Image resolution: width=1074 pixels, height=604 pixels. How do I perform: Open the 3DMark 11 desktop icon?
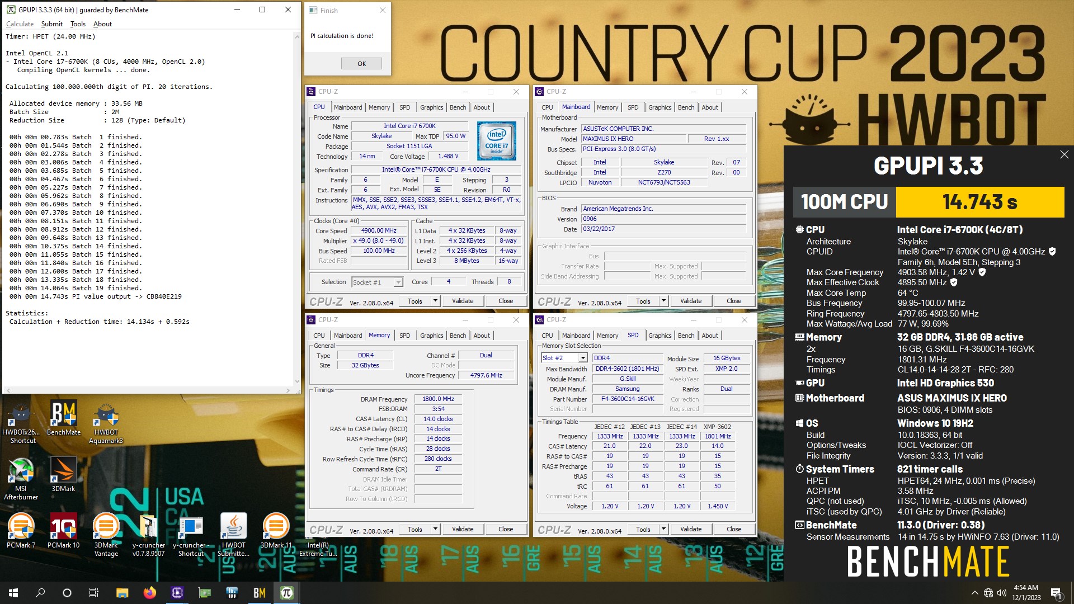pos(276,531)
